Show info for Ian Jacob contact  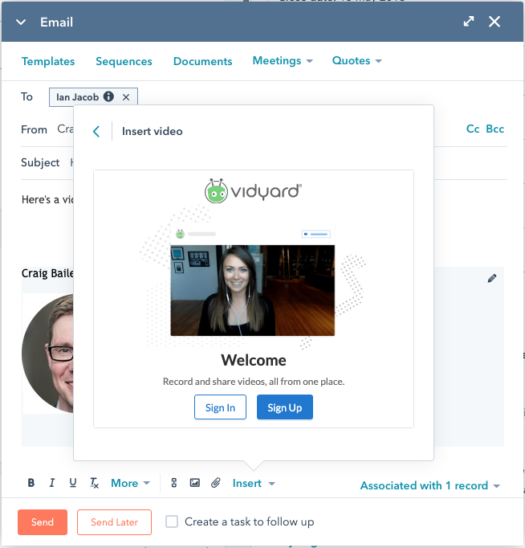tap(109, 97)
